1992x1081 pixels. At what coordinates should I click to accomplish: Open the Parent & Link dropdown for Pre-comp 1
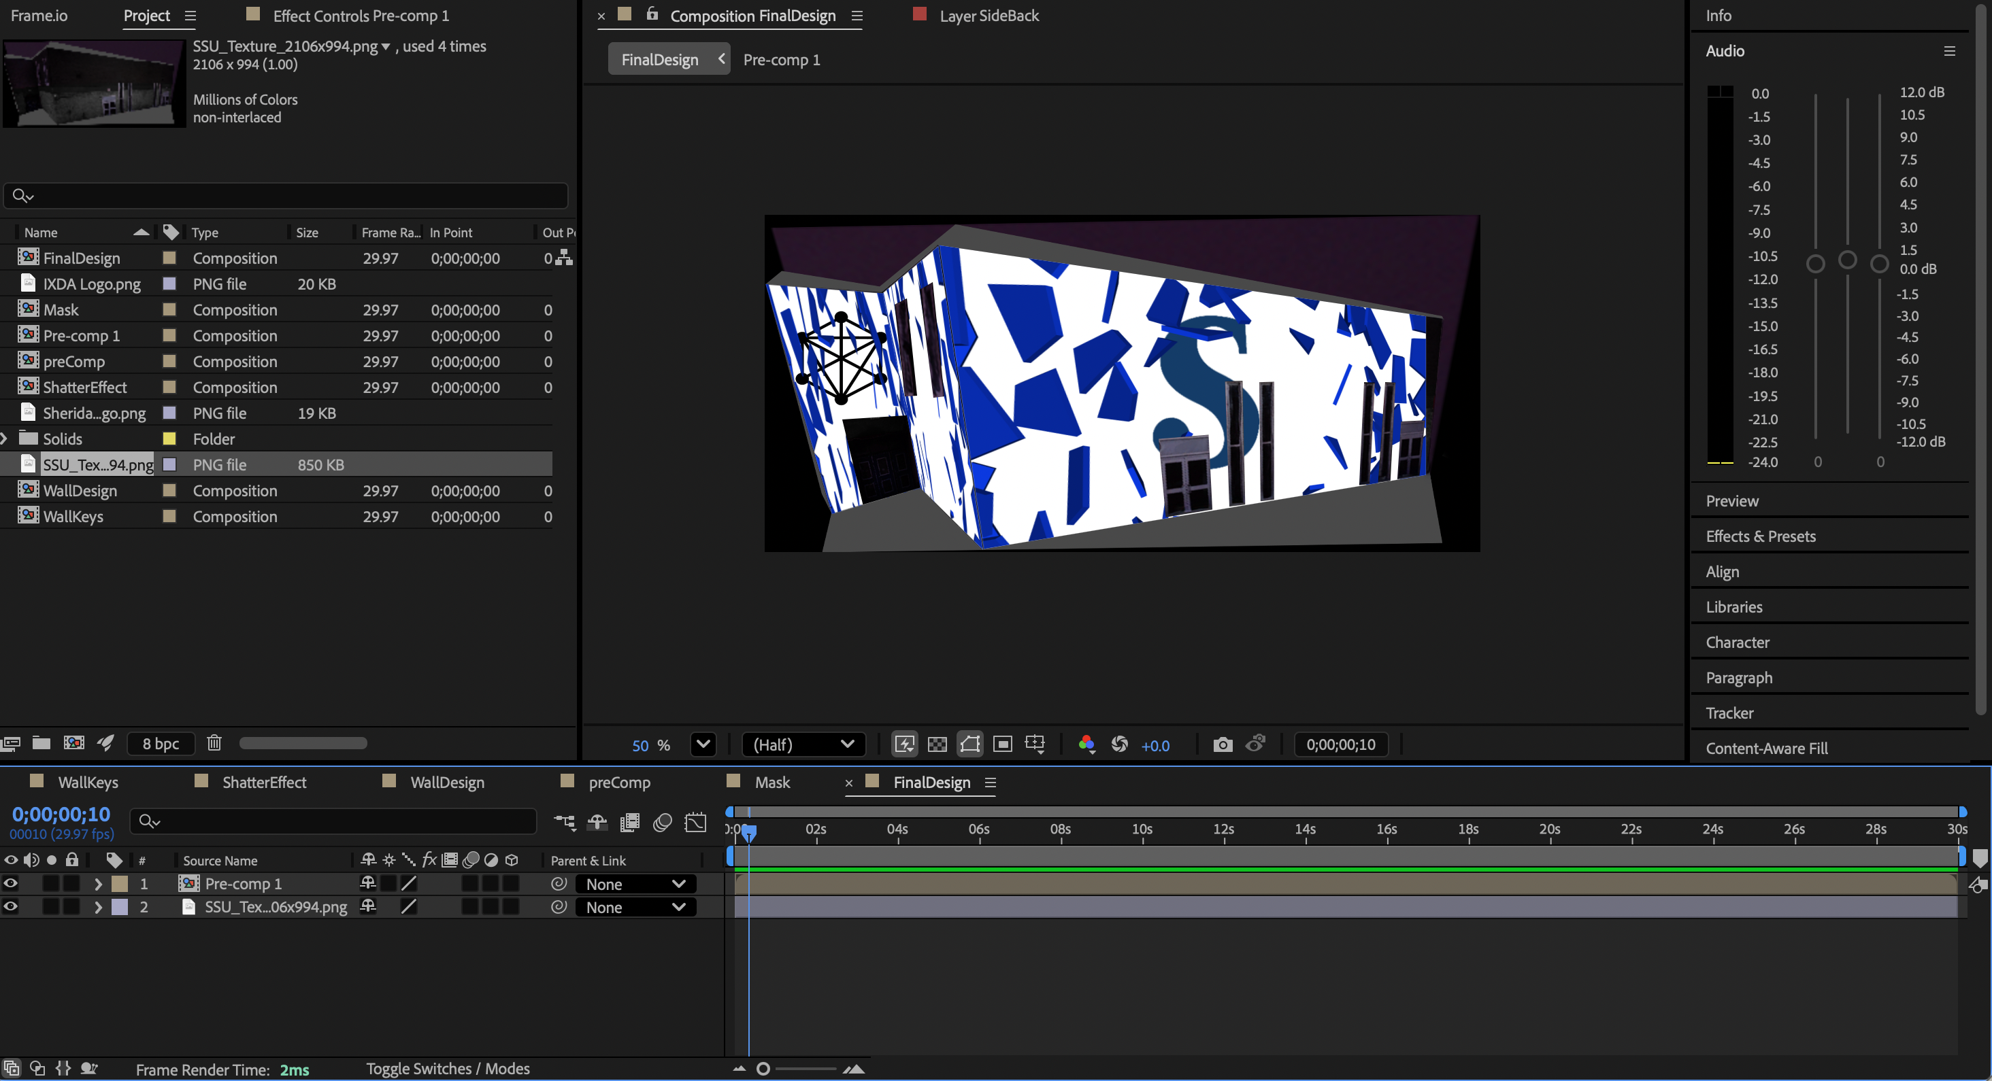pyautogui.click(x=634, y=883)
